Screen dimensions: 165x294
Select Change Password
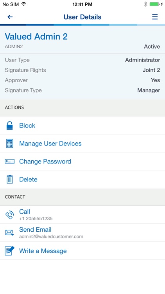(x=82, y=162)
